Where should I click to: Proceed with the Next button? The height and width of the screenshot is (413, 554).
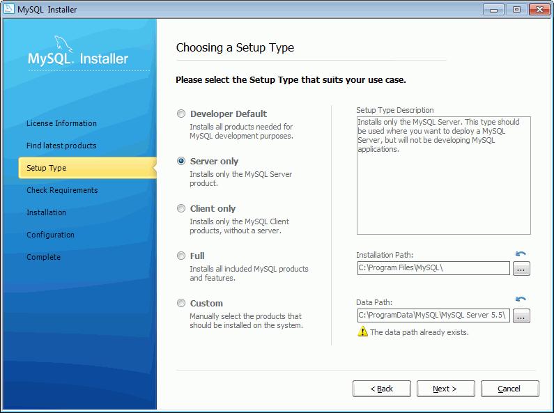coord(445,389)
